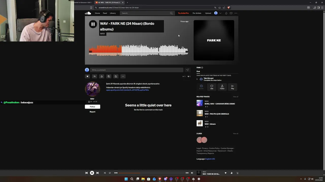Click the Play step in Fans panel
The height and width of the screenshot is (182, 325).
click(x=233, y=87)
